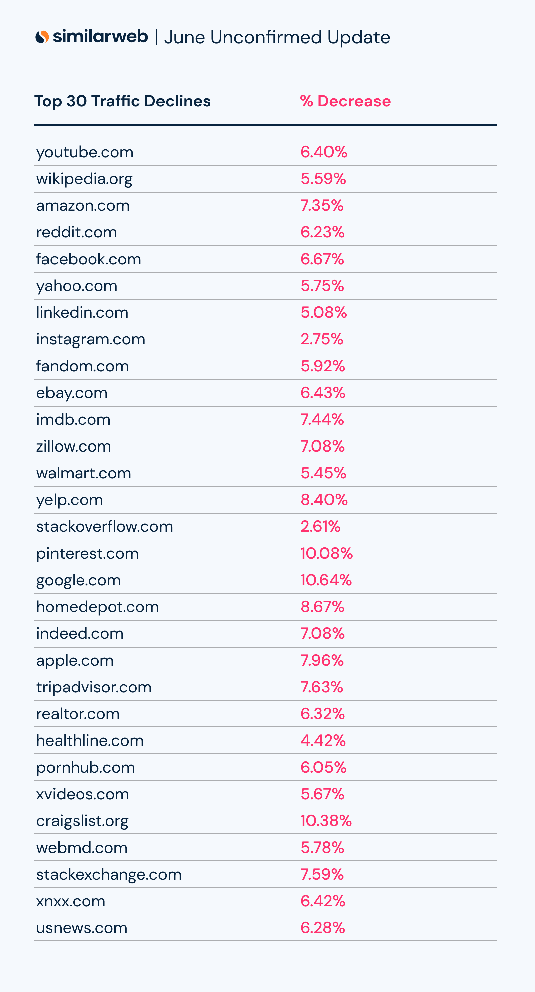Click the 10.64% value for google.com
This screenshot has width=535, height=992.
click(x=326, y=580)
